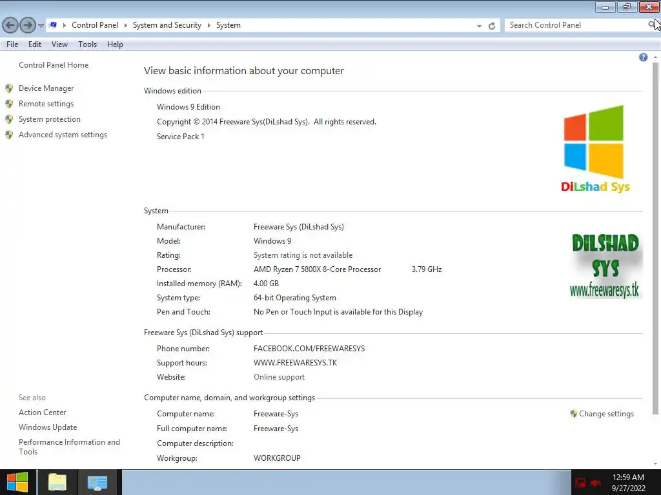
Task: Click shield icon beside Remote settings
Action: click(9, 104)
